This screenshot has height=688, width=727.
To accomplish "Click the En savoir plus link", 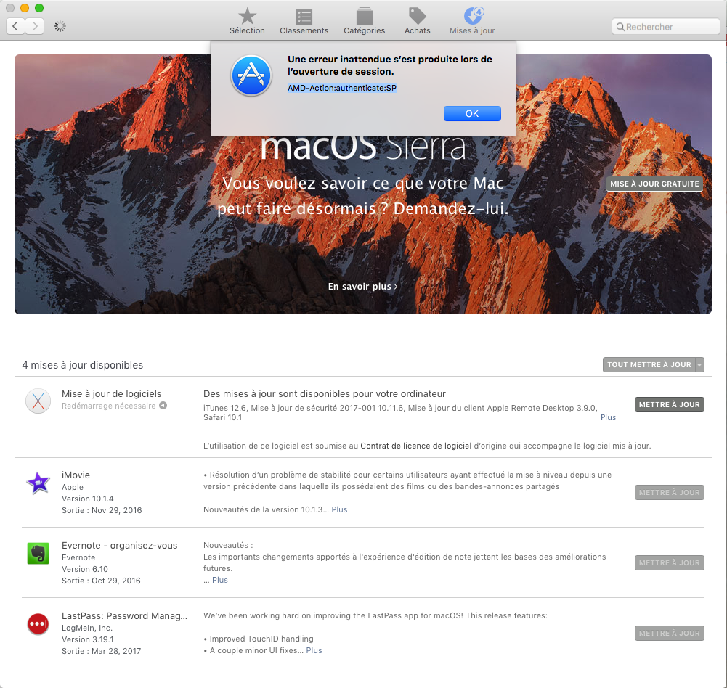I will [362, 287].
